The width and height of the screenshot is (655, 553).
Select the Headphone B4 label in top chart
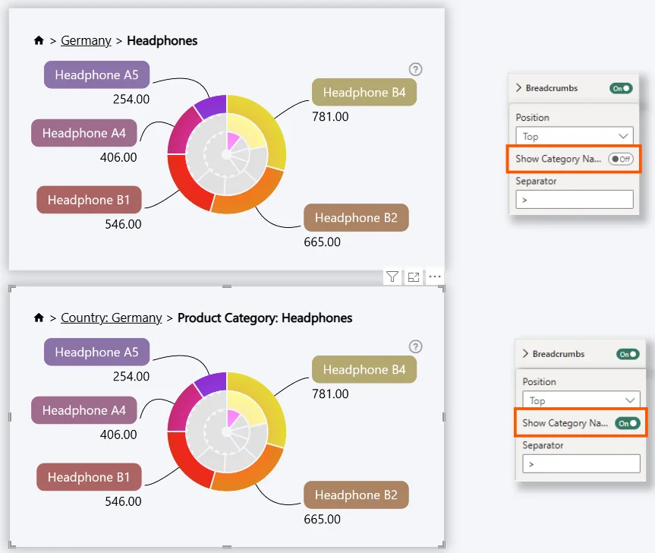pyautogui.click(x=364, y=93)
